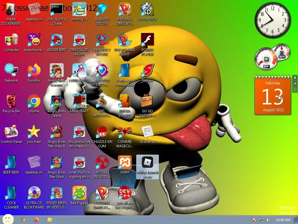Select the doesntwork... Yahoo Messenger icon
The image size is (298, 224).
click(34, 43)
